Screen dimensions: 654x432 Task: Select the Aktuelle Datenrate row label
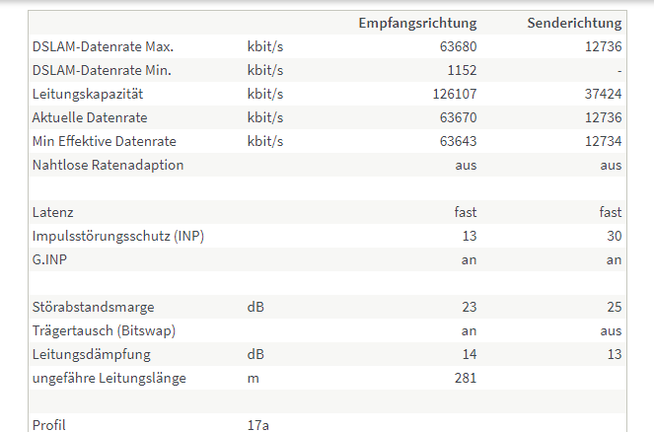click(90, 118)
